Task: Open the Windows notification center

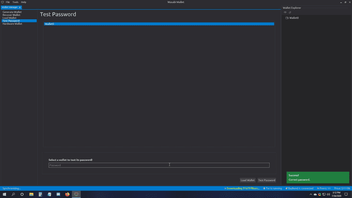Action: click(346, 194)
